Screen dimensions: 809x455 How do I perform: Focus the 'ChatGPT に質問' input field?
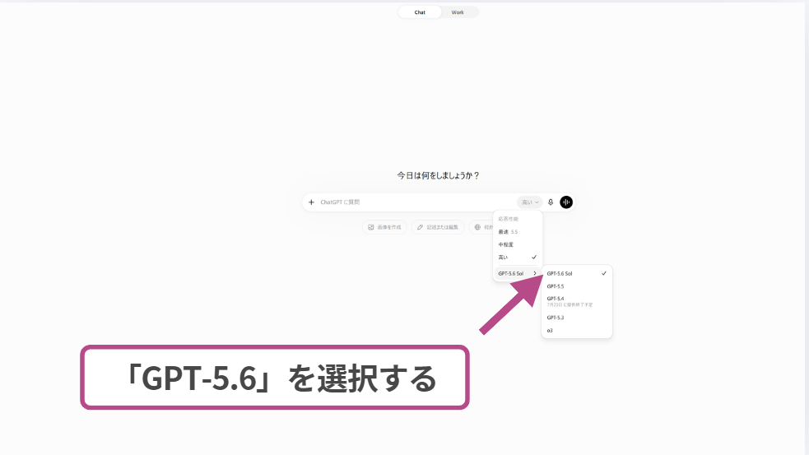coord(416,202)
